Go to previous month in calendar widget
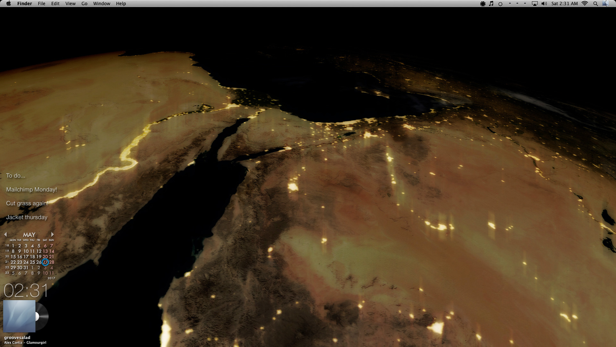Screen dimensions: 616x347 point(5,235)
